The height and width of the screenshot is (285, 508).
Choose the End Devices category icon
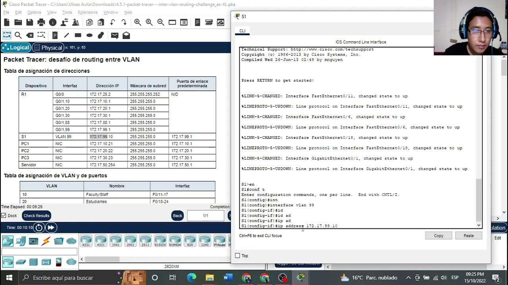pos(21,241)
